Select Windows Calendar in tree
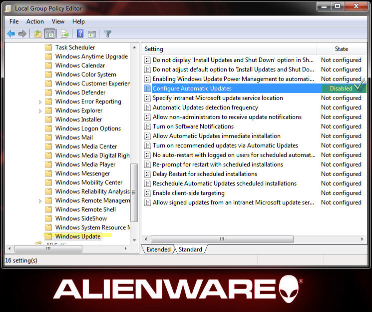 pyautogui.click(x=80, y=65)
